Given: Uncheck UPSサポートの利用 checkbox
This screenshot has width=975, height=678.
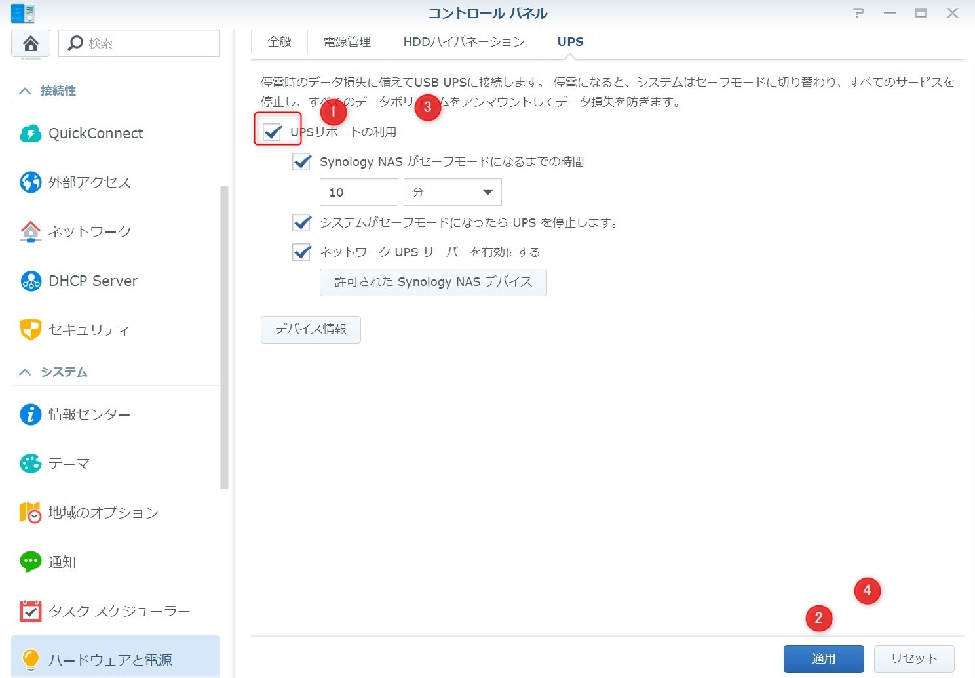Looking at the screenshot, I should coord(272,132).
